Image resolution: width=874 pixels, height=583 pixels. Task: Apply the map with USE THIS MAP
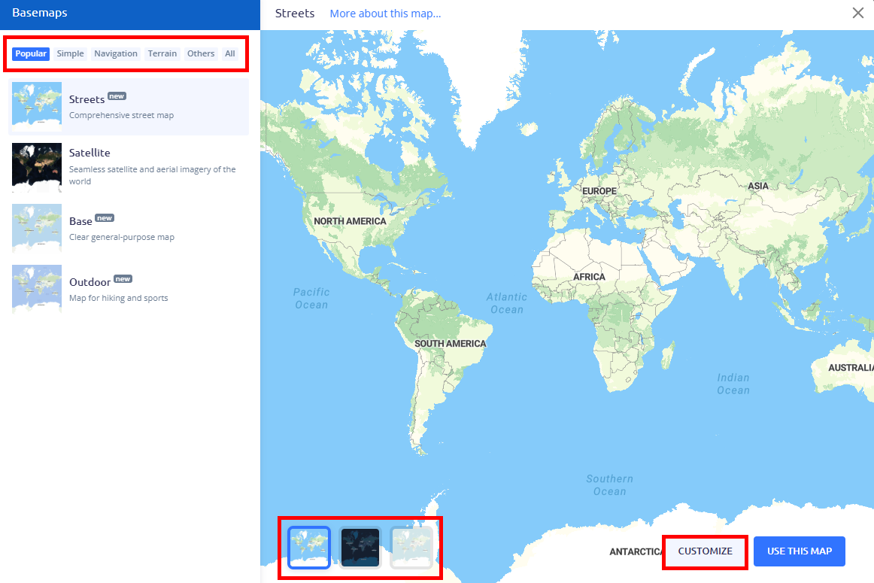pos(799,551)
